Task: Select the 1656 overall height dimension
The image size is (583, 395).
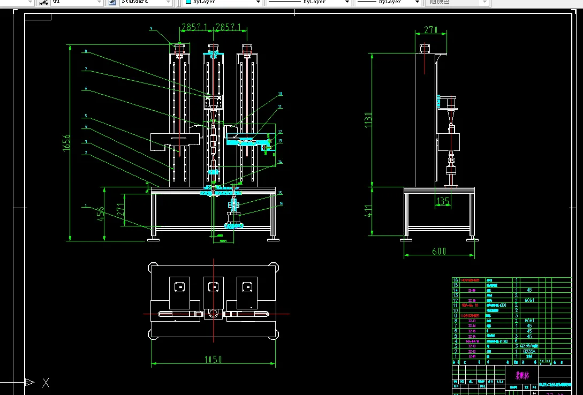Action: 66,143
